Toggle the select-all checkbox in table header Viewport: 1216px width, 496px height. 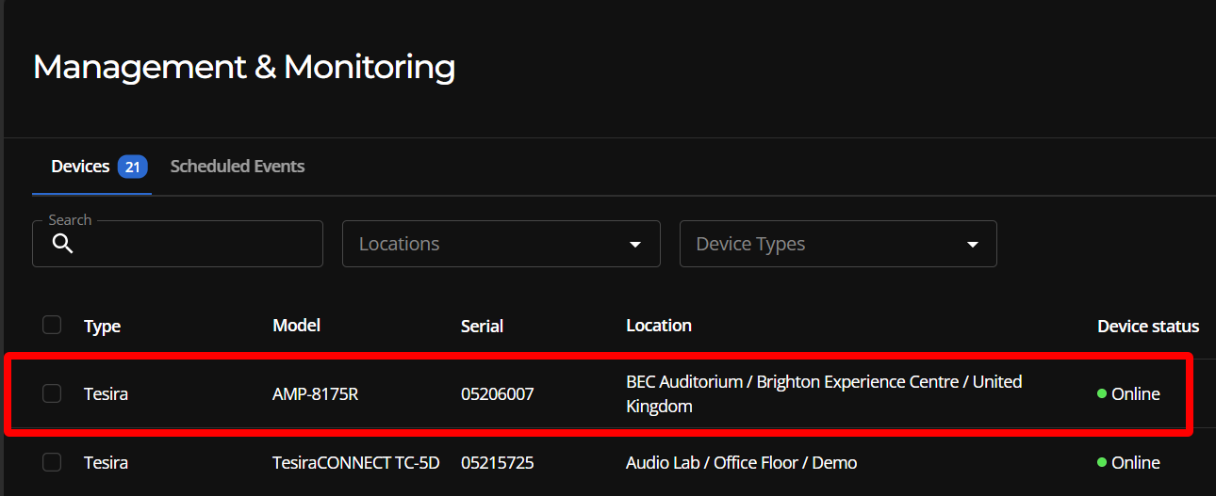tap(52, 325)
